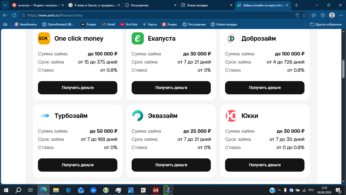Open the browser profile avatar
The image size is (346, 195).
[332, 15]
